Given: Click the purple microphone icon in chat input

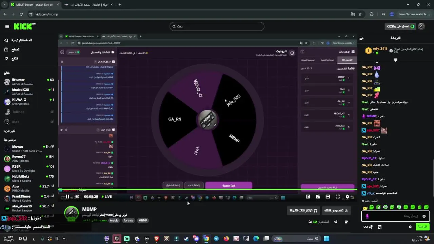Looking at the screenshot, I should pyautogui.click(x=367, y=216).
